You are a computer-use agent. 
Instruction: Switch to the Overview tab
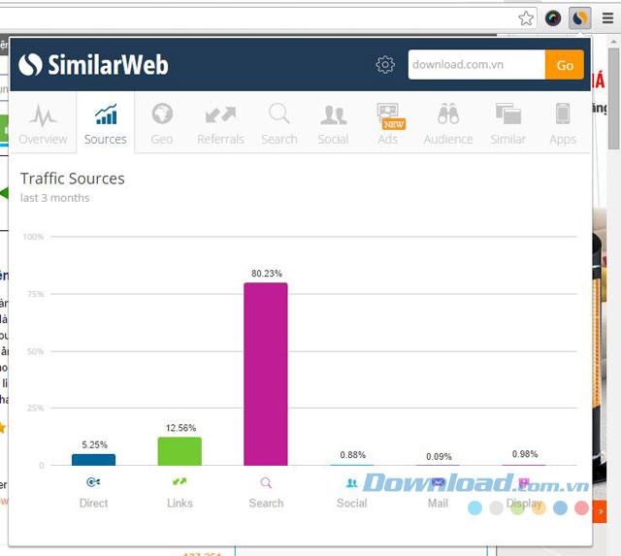click(43, 123)
